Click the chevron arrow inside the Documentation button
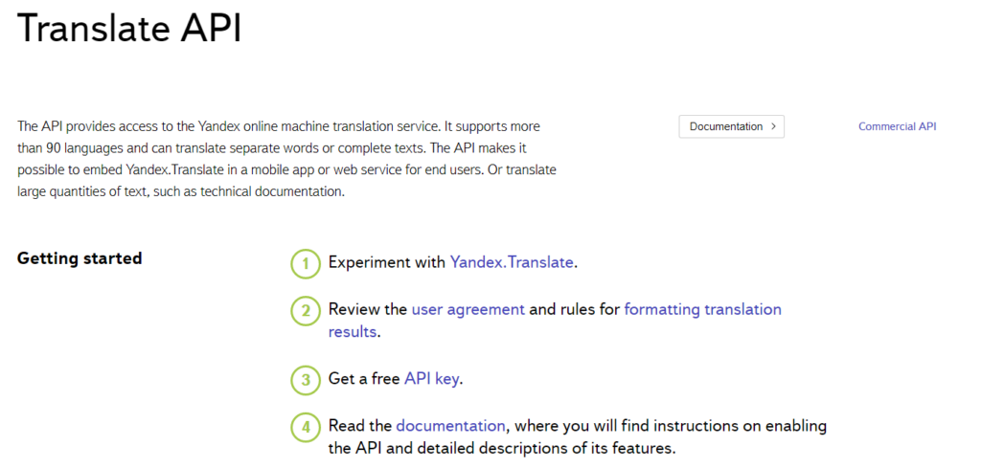Screen dimensions: 981x468 pyautogui.click(x=773, y=127)
